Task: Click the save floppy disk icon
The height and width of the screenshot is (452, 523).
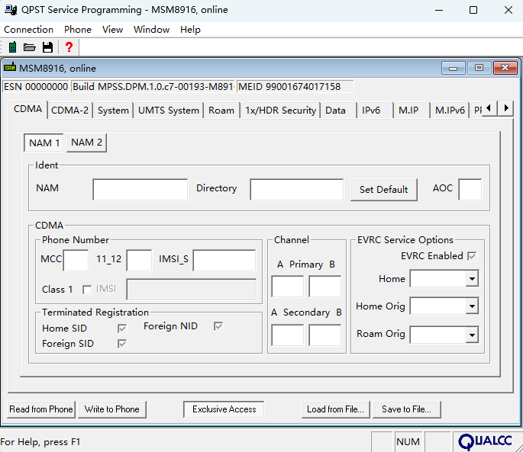Action: (x=47, y=47)
